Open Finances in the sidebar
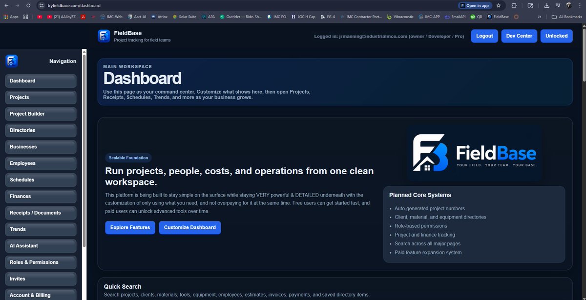Viewport: 586px width, 300px height. point(41,197)
